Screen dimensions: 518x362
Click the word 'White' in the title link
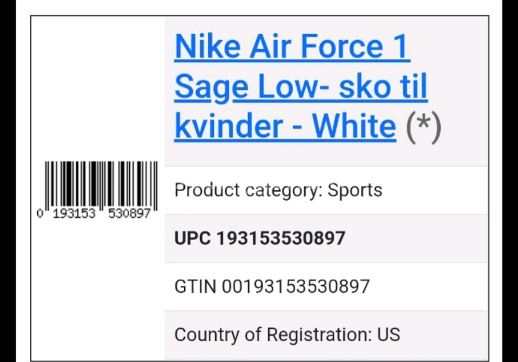(354, 126)
